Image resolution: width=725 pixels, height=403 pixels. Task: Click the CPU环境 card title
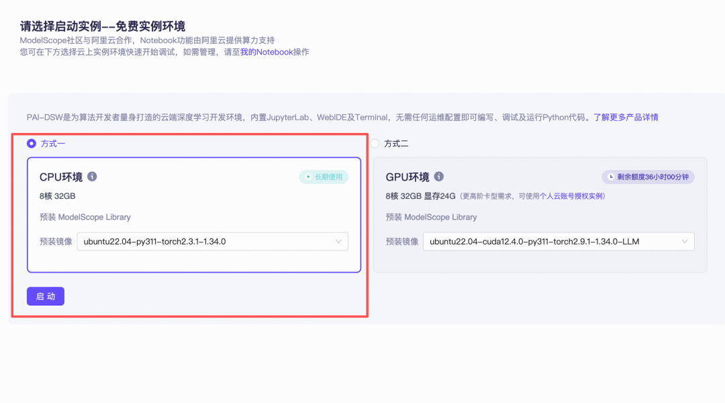point(62,177)
